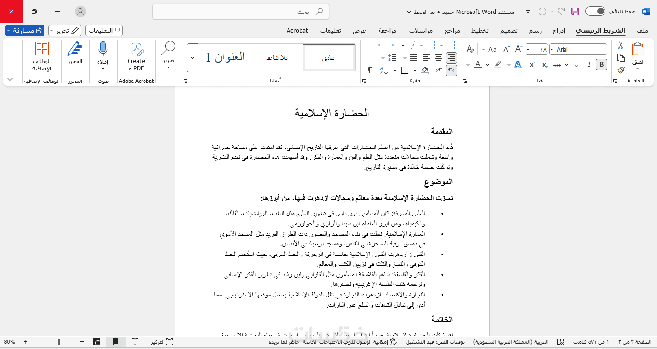This screenshot has height=349, width=657.
Task: Click the Paste clipboard icon
Action: coord(638,50)
